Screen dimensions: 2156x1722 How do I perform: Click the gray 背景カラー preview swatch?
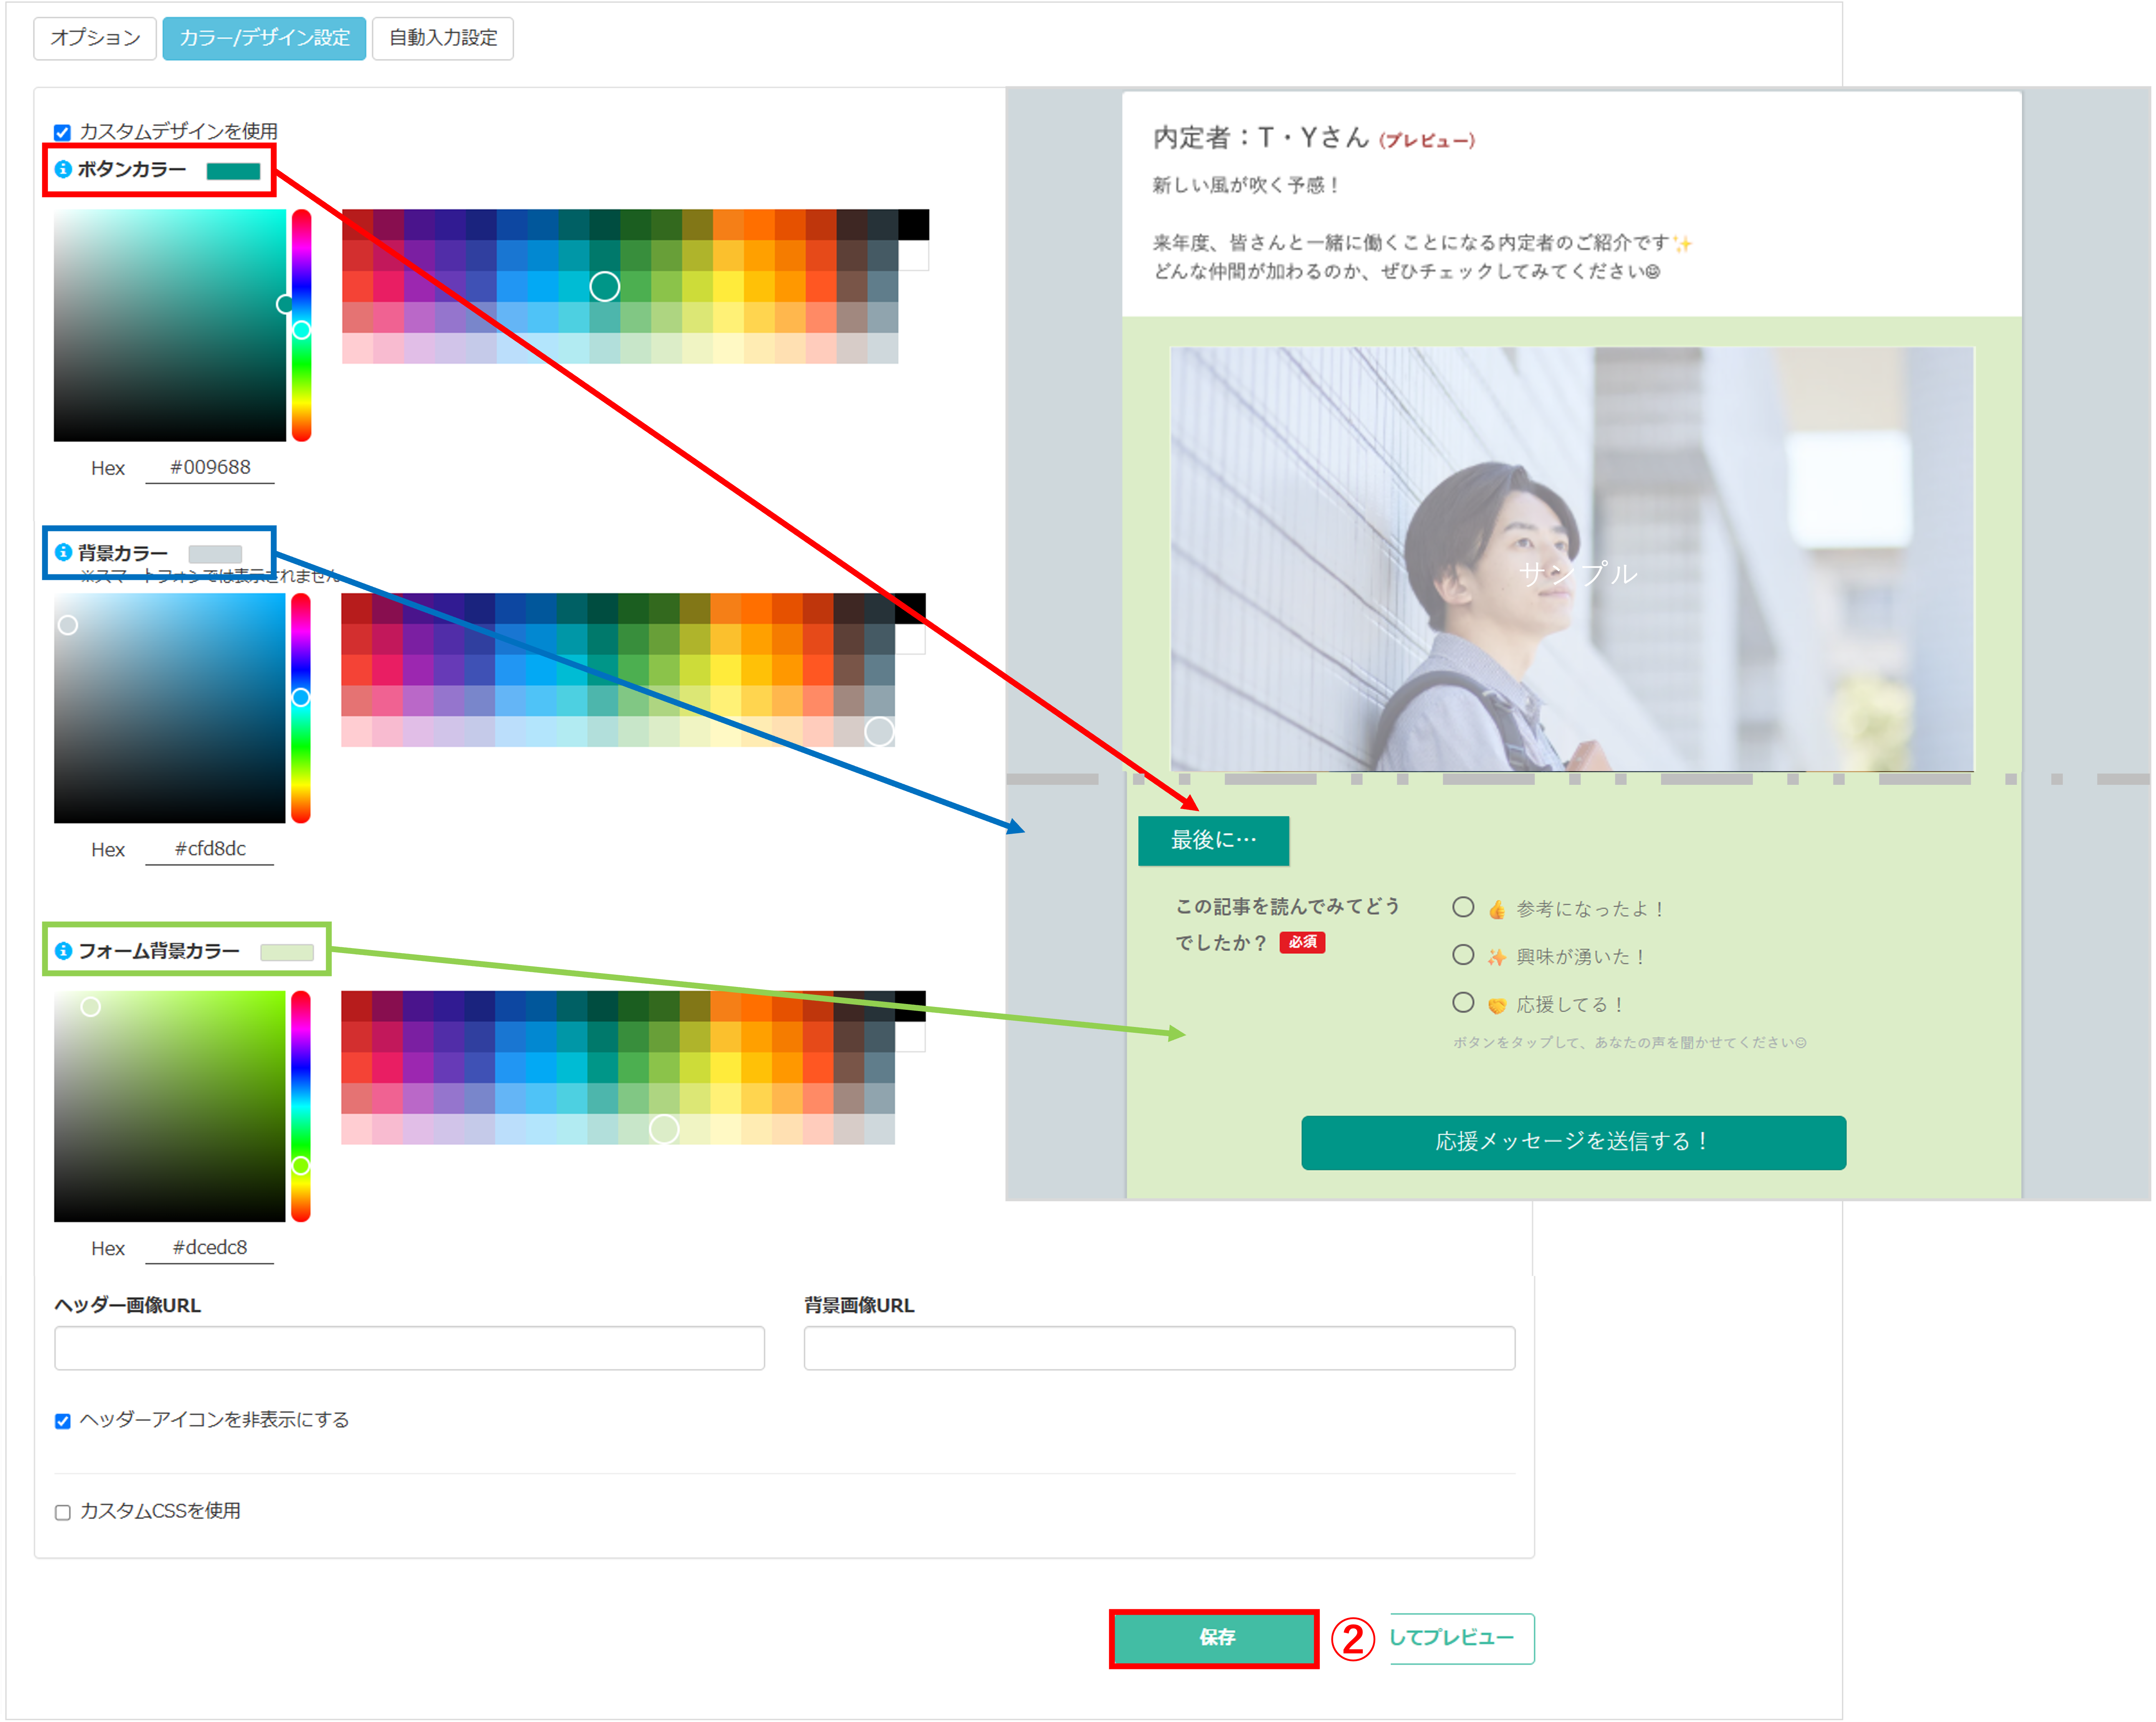[x=215, y=553]
